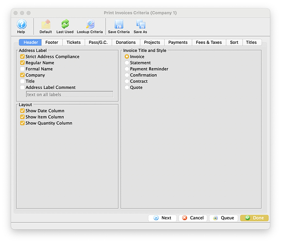This screenshot has width=281, height=243.
Task: Click the green Done button
Action: [x=254, y=218]
